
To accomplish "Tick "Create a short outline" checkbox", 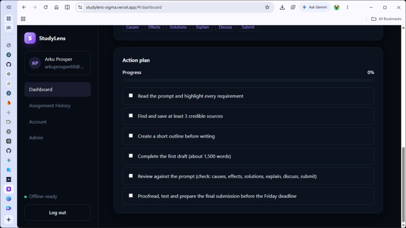I will pyautogui.click(x=131, y=136).
